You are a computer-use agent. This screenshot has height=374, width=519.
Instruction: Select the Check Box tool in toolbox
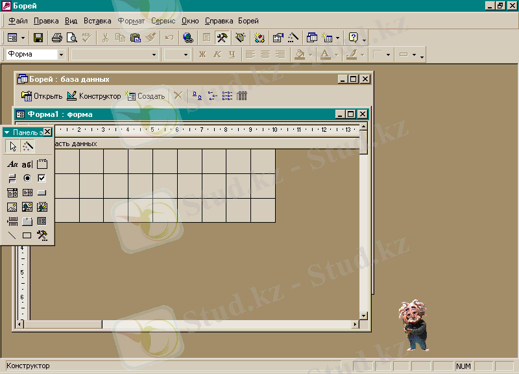[42, 178]
